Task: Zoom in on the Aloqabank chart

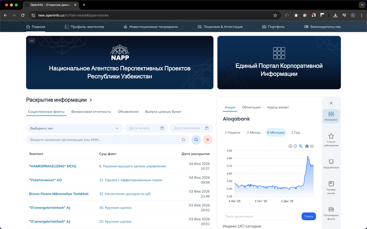Action: (290, 146)
